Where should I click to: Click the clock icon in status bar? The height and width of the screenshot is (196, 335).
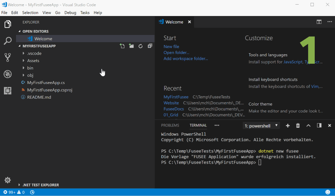(x=32, y=192)
